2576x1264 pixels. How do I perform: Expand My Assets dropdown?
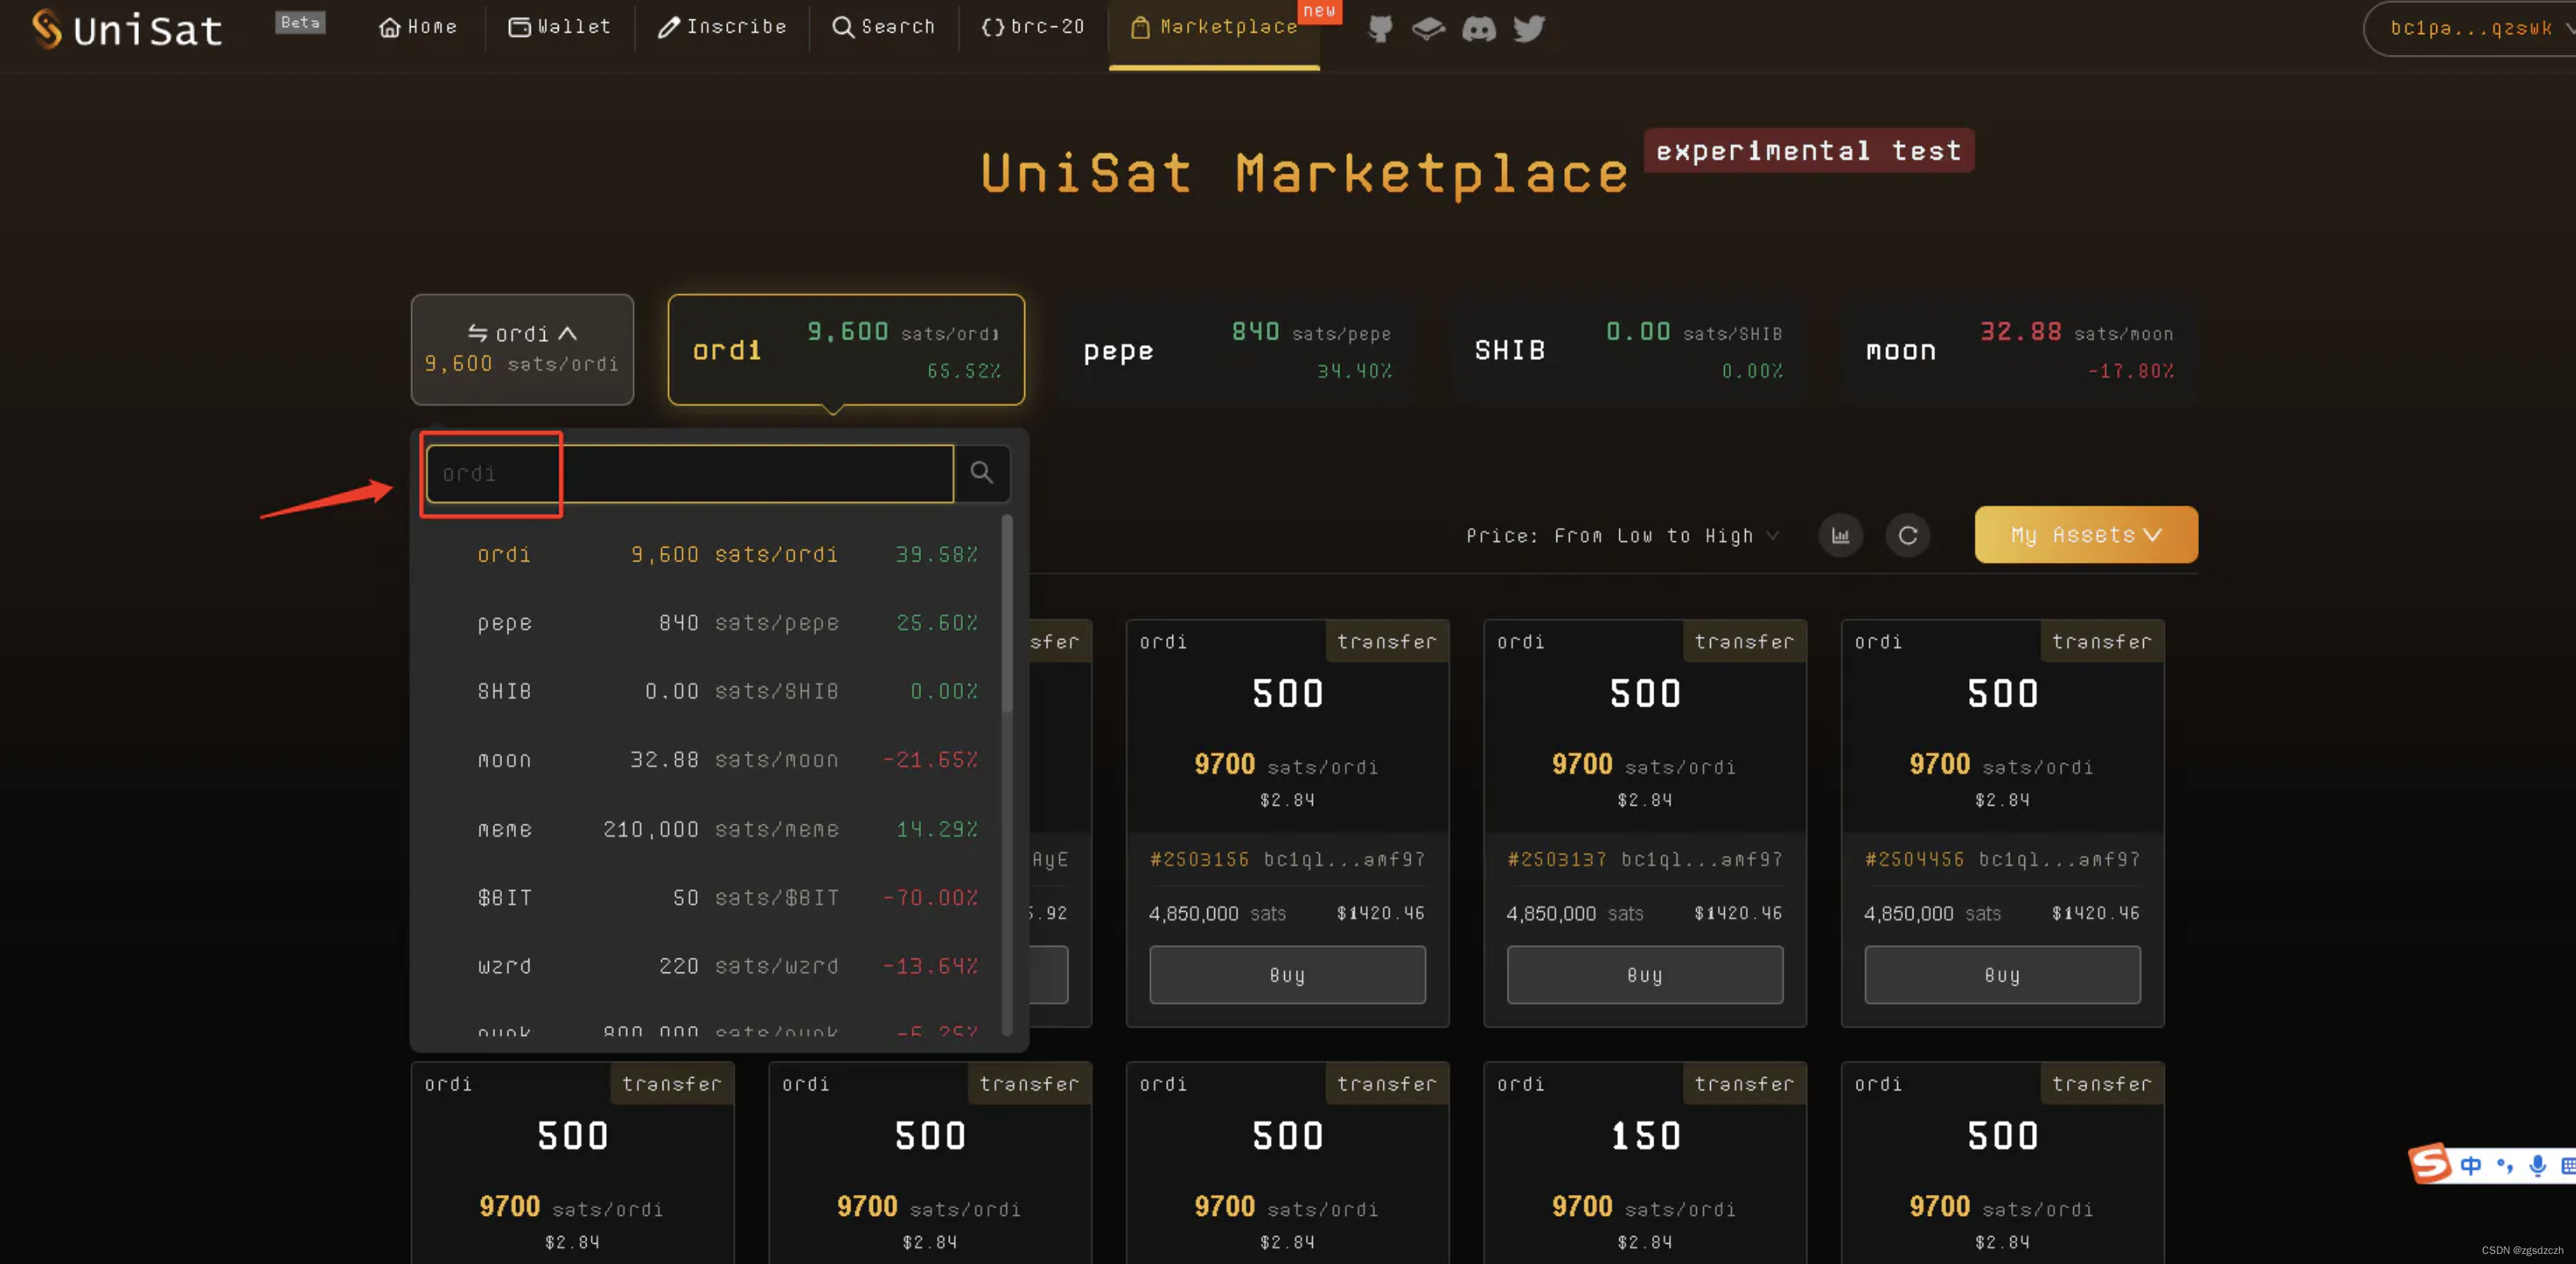click(2086, 534)
